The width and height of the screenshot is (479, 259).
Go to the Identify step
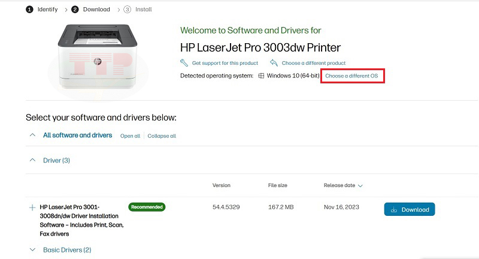tap(47, 10)
